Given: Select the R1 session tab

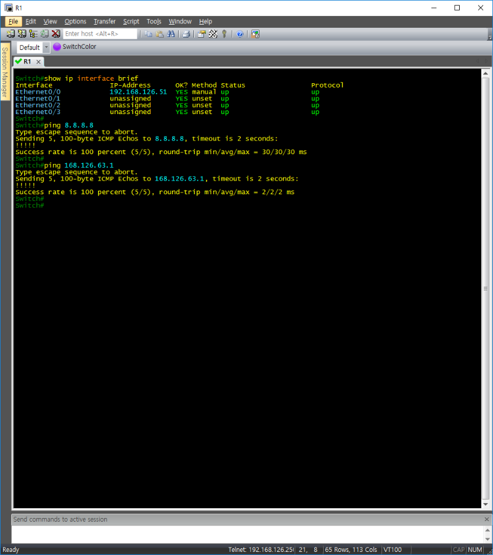Looking at the screenshot, I should [25, 62].
